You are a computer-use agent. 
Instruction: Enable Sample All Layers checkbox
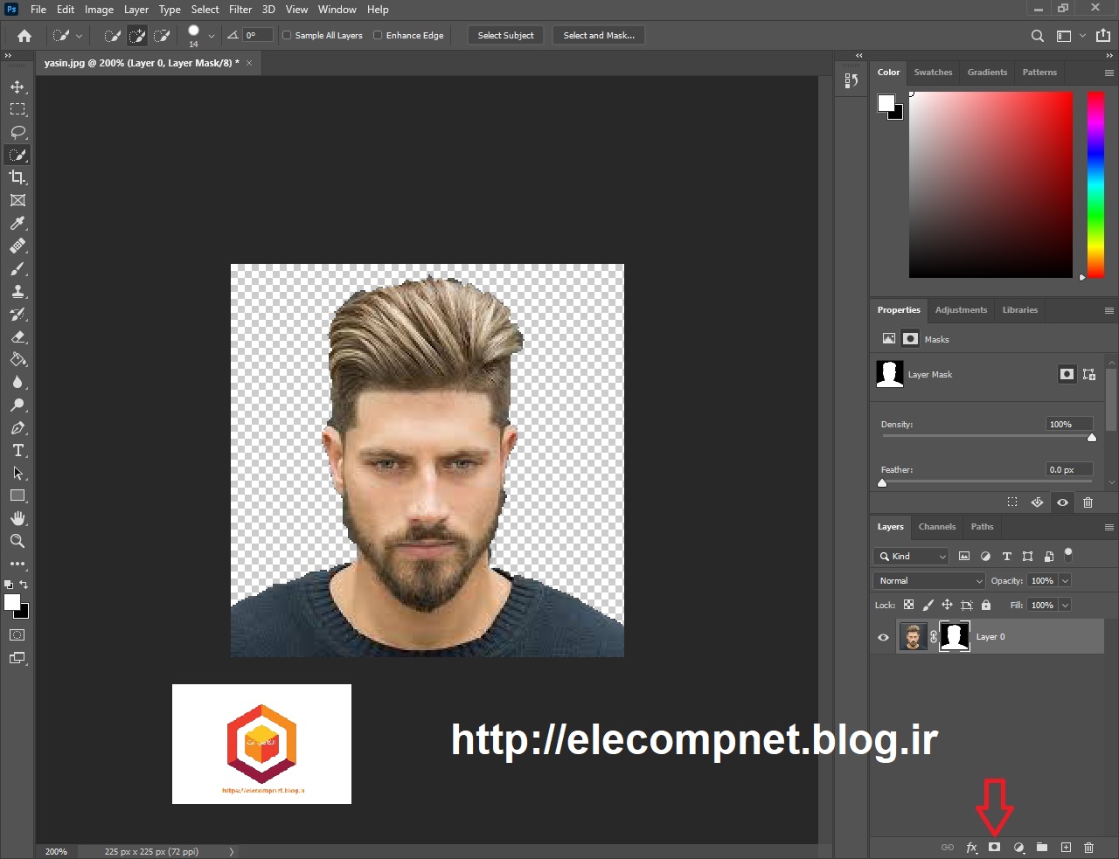(287, 36)
